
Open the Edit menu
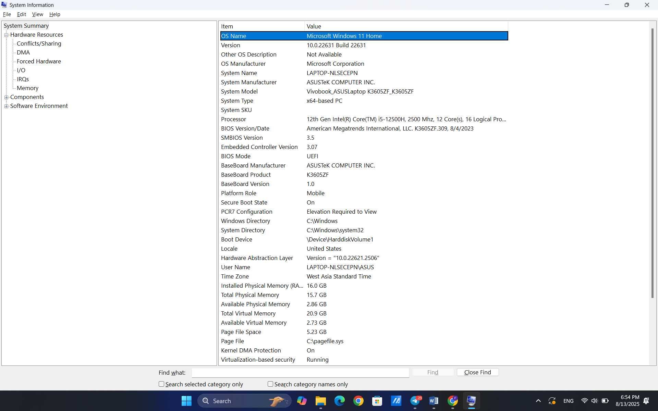pos(22,14)
